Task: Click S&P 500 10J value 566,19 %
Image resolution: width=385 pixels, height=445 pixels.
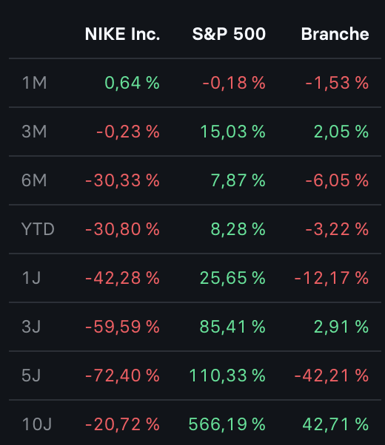Action: click(x=227, y=424)
